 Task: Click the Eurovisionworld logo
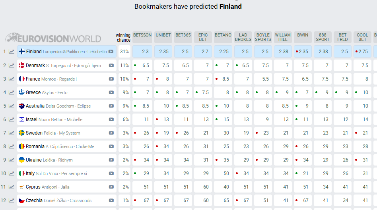point(53,38)
